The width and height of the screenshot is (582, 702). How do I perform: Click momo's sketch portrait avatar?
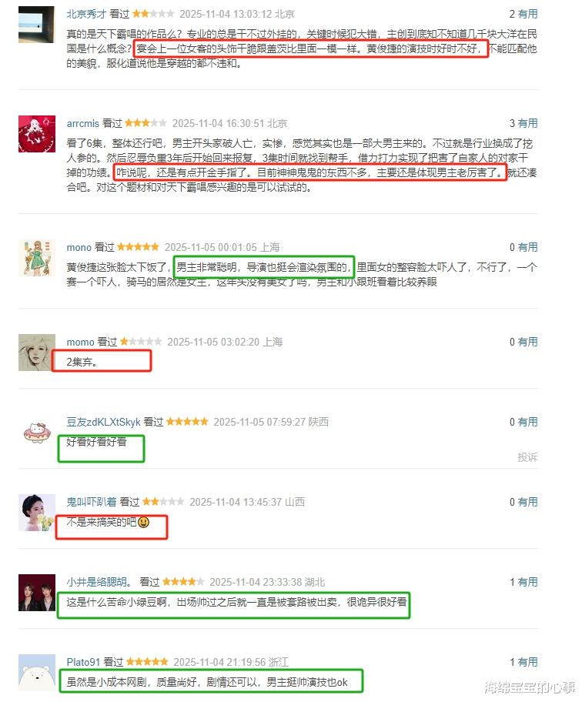tap(37, 353)
